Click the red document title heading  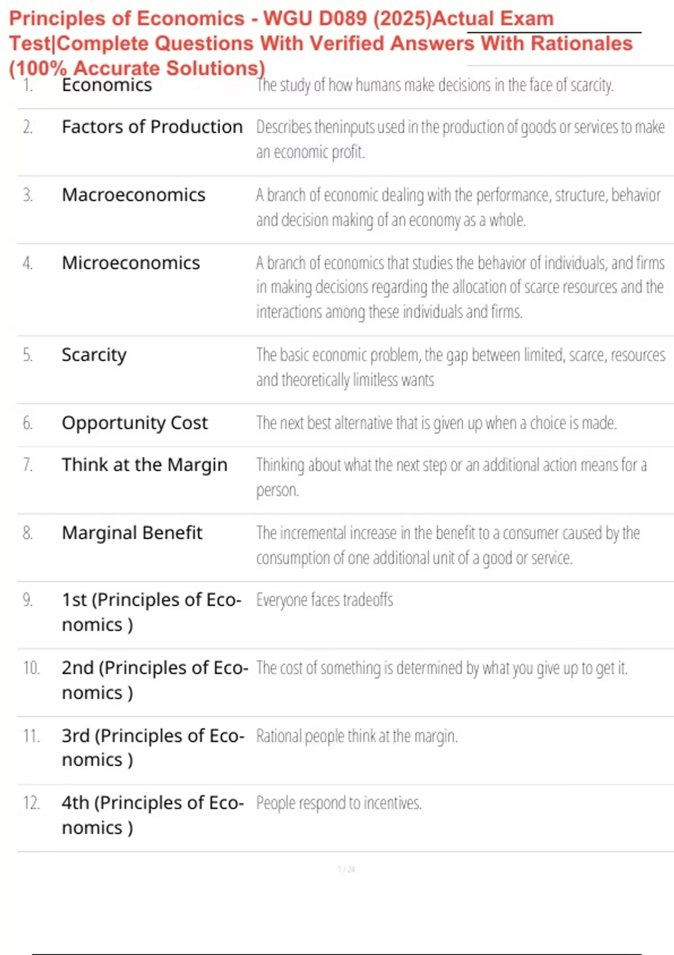tap(320, 43)
